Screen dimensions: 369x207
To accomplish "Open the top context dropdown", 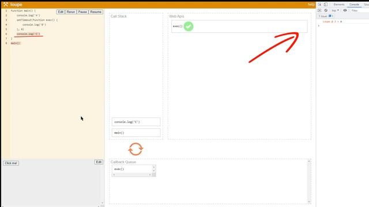I will point(336,10).
